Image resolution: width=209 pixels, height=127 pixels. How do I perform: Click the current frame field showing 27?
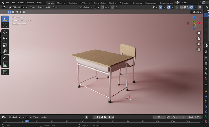159,117
